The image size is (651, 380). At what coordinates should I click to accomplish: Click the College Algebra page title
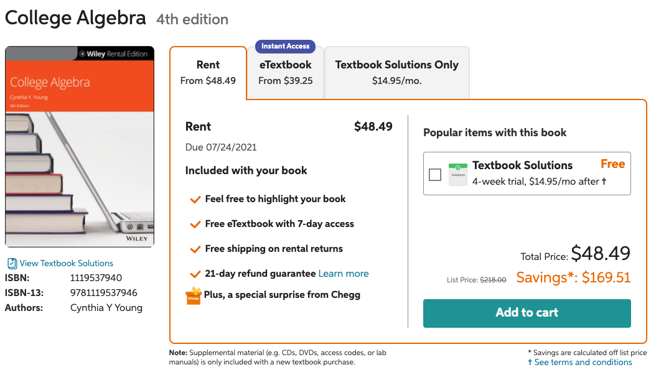[x=75, y=18]
